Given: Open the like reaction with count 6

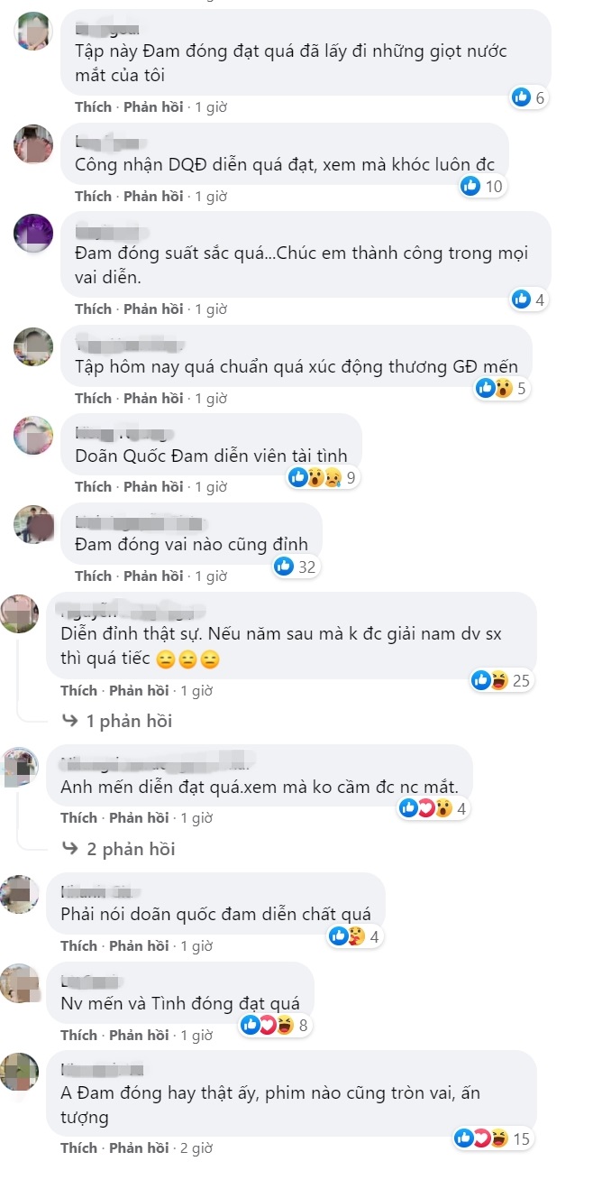Looking at the screenshot, I should 528,97.
